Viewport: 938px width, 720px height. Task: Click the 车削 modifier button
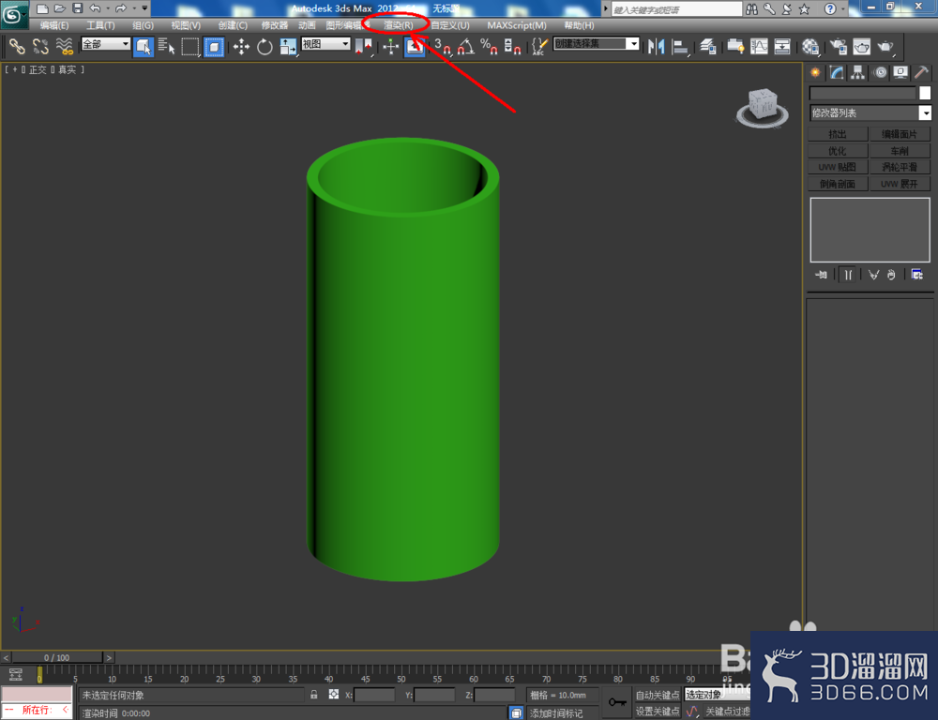[900, 151]
